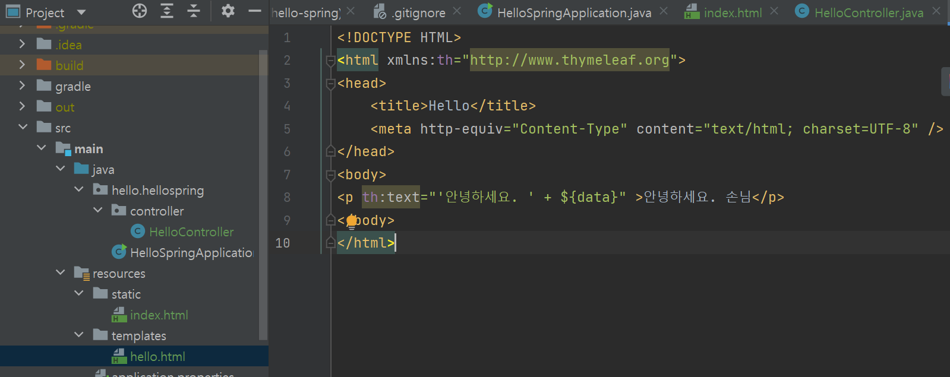Place cursor in the meta tag line
The image size is (950, 377).
(657, 129)
